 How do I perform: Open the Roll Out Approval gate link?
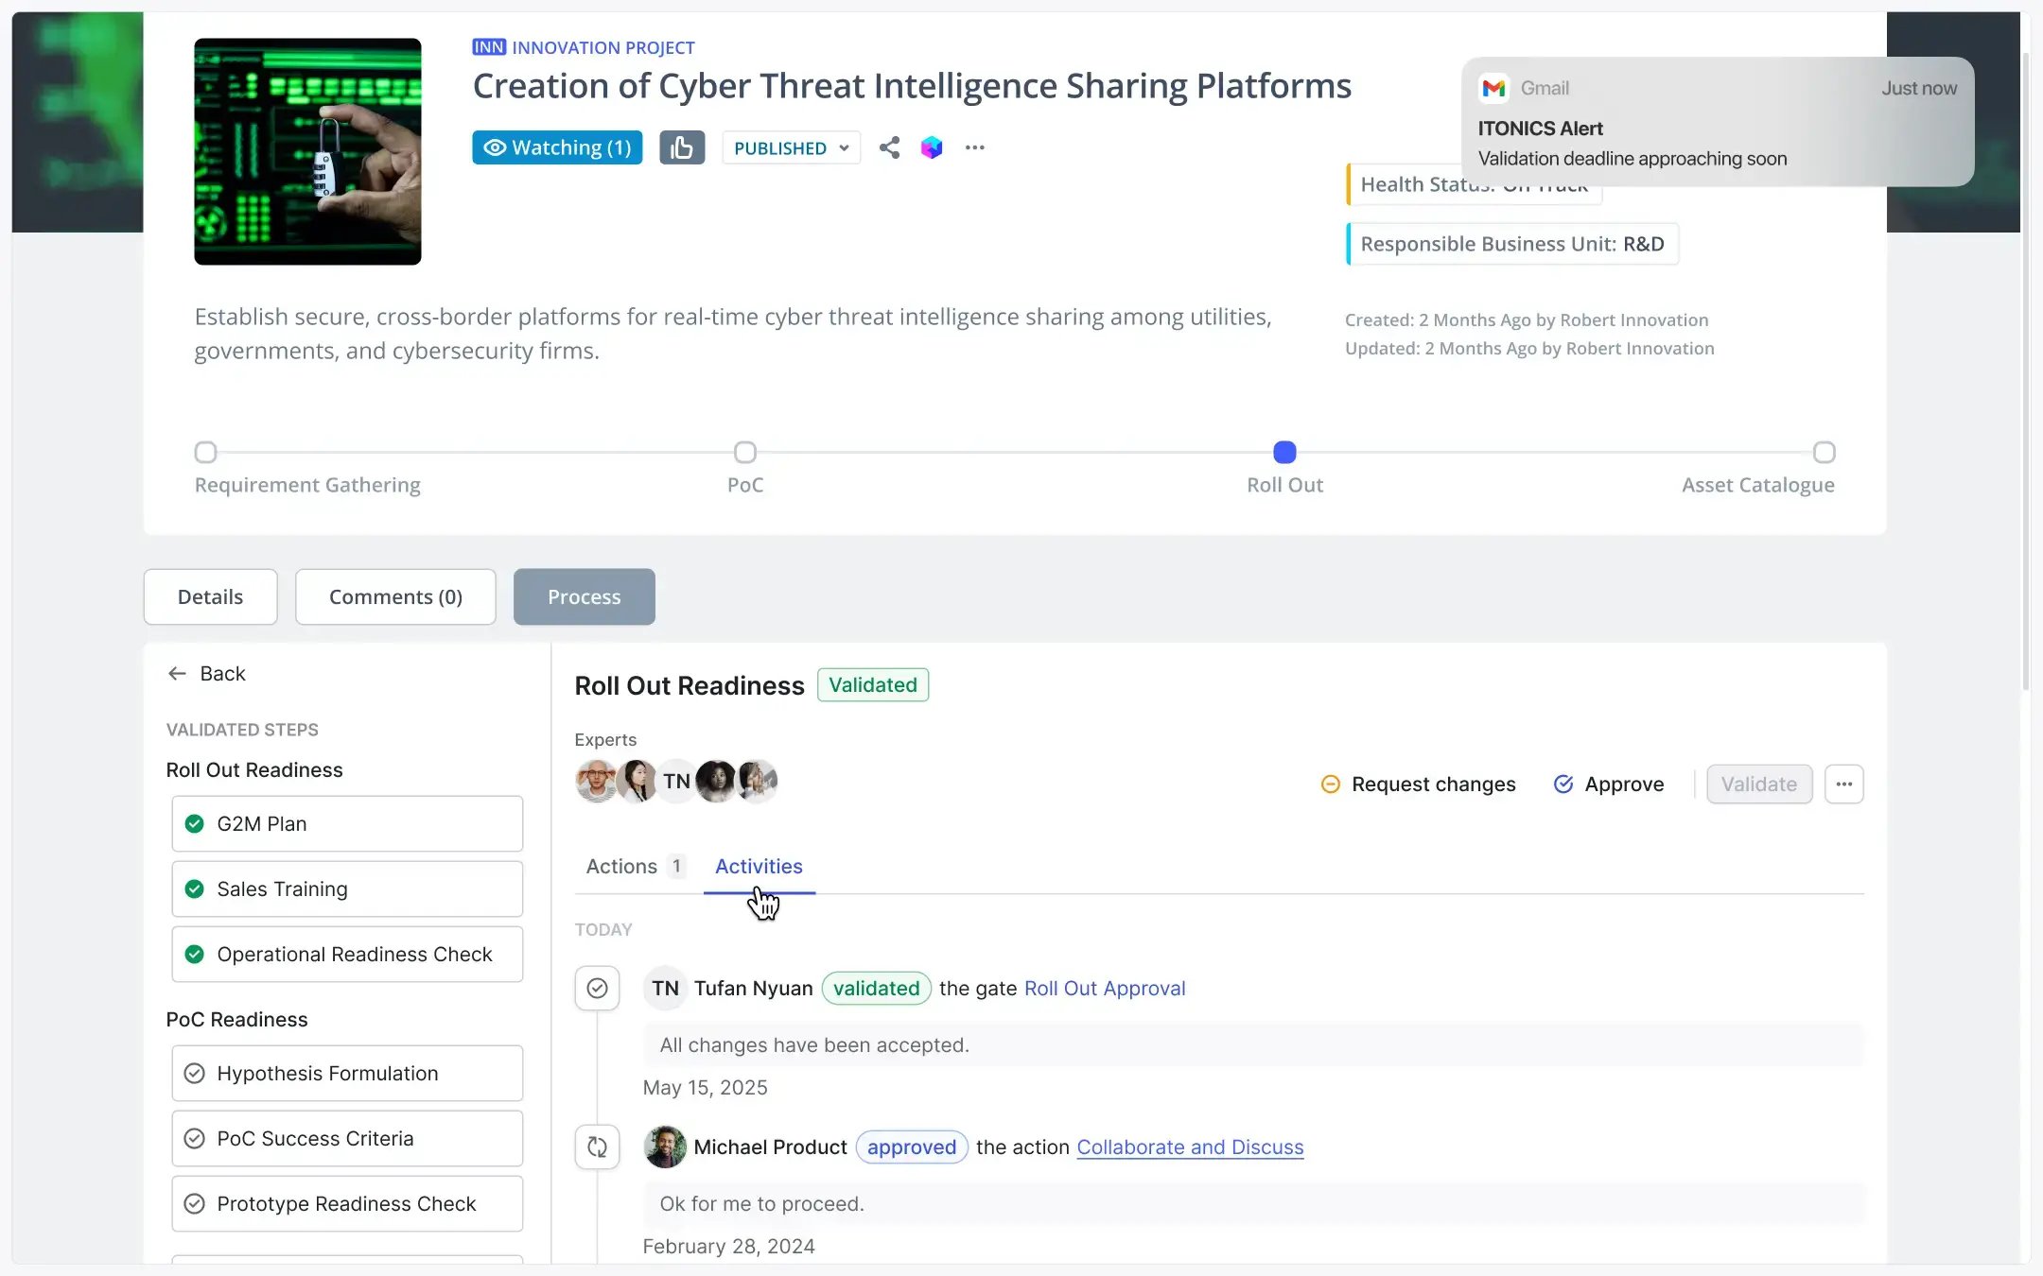pos(1104,988)
